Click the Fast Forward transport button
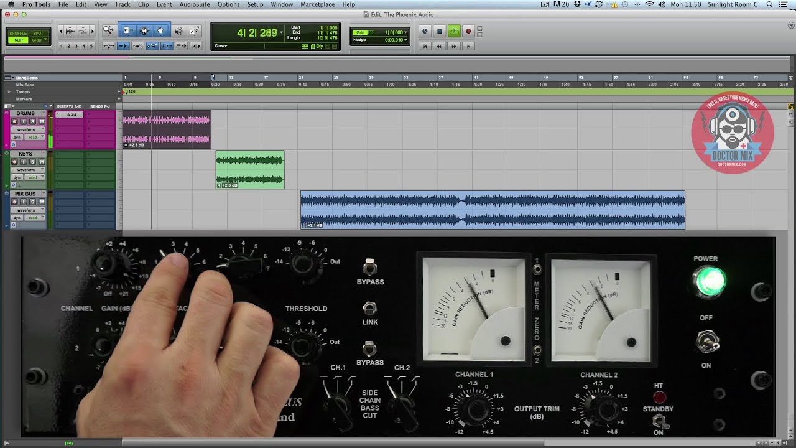 [454, 46]
